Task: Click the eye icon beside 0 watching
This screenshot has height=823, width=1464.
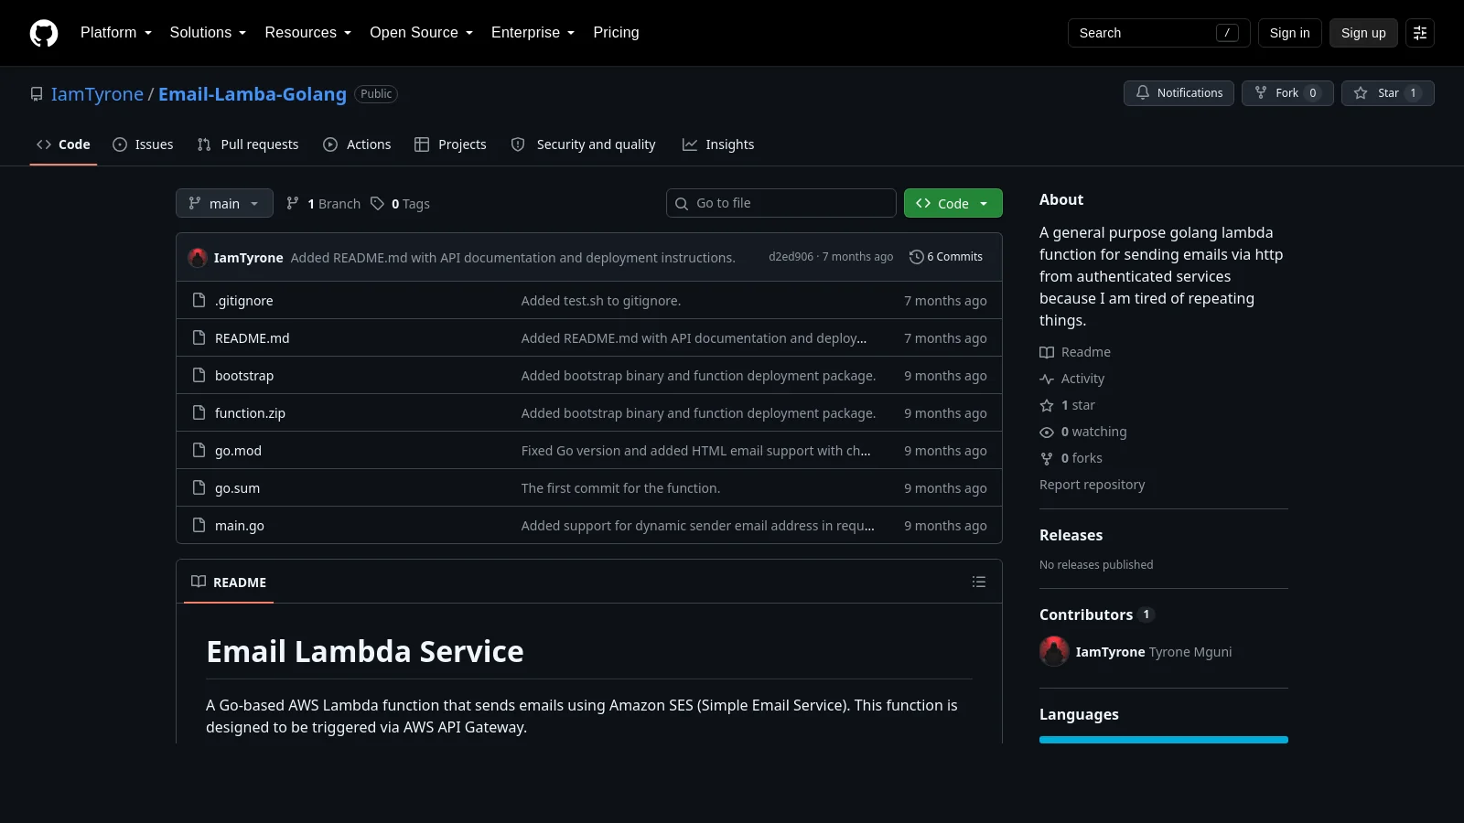Action: coord(1047,432)
